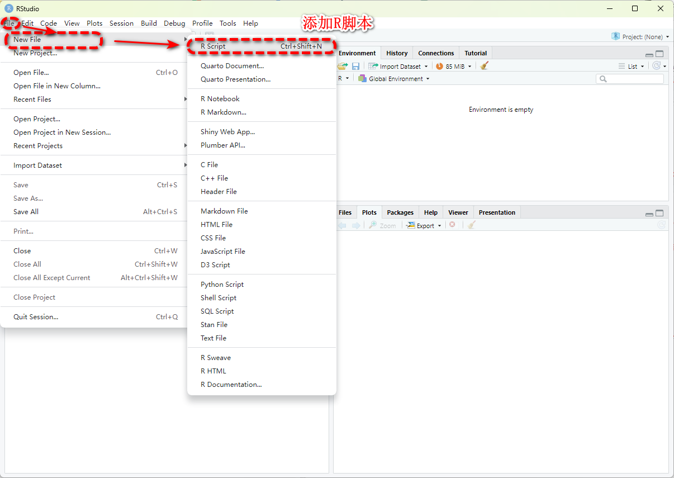The height and width of the screenshot is (478, 674).
Task: Open the R language selector dropdown
Action: click(x=343, y=79)
